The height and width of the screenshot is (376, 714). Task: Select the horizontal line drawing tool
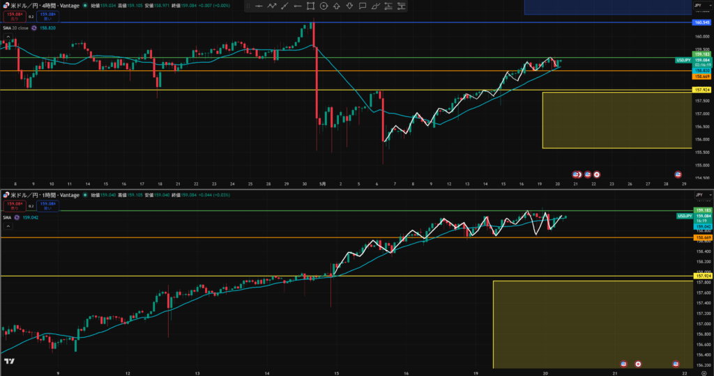[x=259, y=6]
